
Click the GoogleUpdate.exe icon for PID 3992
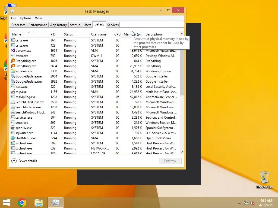tap(12, 81)
